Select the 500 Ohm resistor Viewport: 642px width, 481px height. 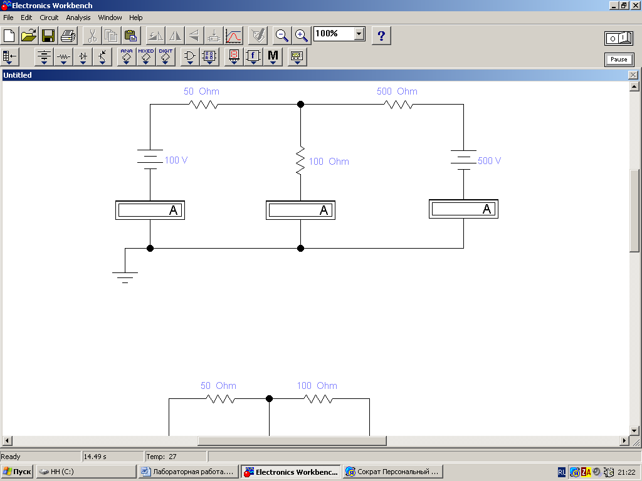pyautogui.click(x=399, y=105)
